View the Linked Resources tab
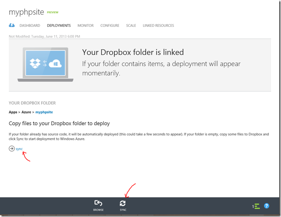Image resolution: width=281 pixels, height=217 pixels. tap(158, 26)
